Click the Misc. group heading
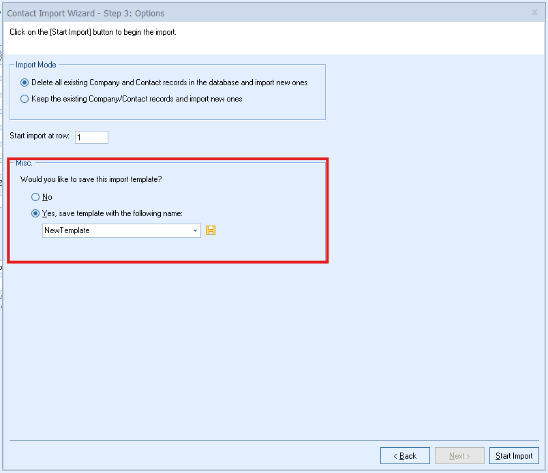The height and width of the screenshot is (473, 548). (24, 163)
